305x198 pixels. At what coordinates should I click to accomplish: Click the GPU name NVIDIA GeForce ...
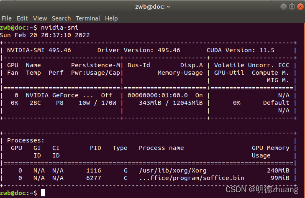52,95
